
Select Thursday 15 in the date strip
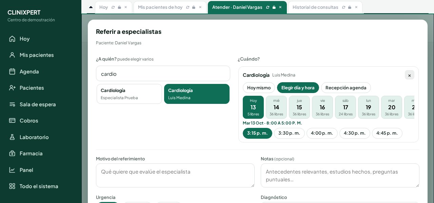coord(299,107)
